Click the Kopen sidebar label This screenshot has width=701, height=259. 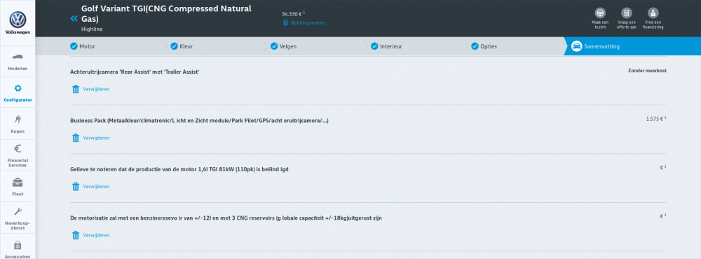[18, 131]
